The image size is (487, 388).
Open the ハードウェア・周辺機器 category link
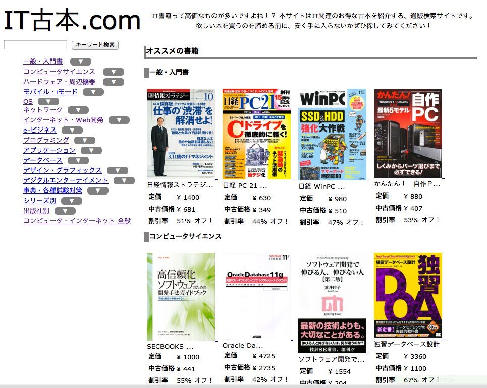click(59, 82)
